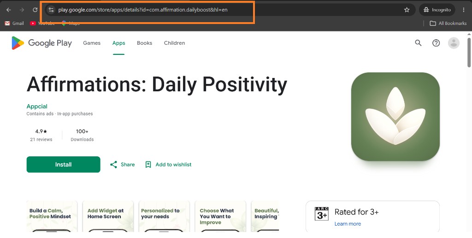
Task: Open the Gmail bookmark
Action: pos(14,23)
